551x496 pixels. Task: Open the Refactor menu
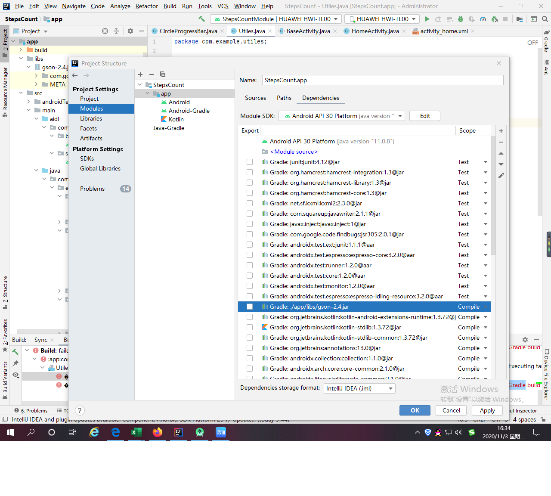point(146,6)
